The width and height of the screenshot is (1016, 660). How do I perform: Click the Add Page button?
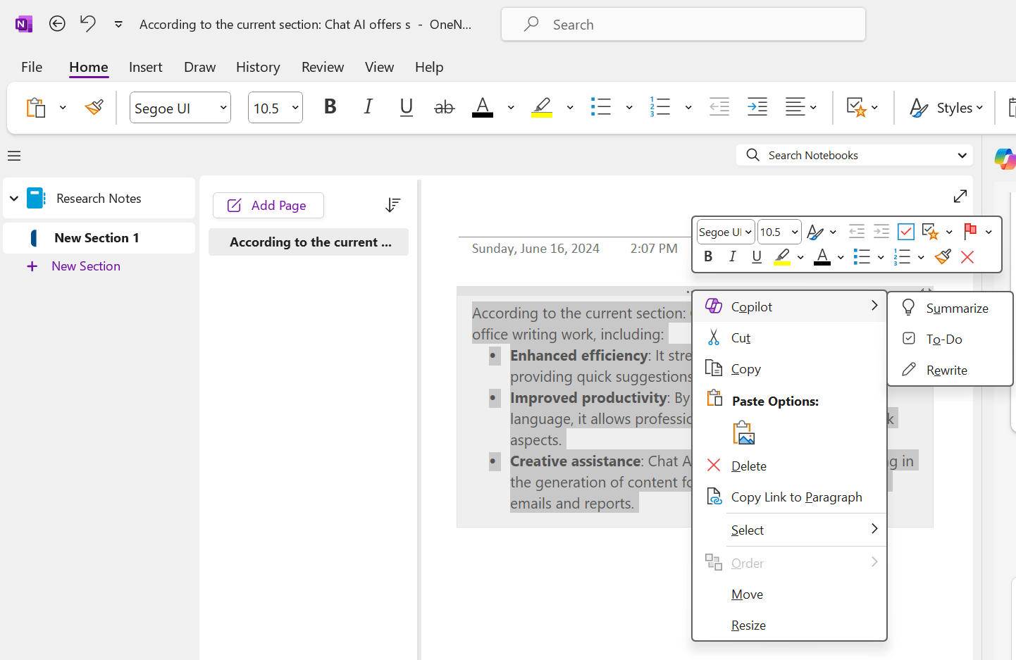click(268, 205)
